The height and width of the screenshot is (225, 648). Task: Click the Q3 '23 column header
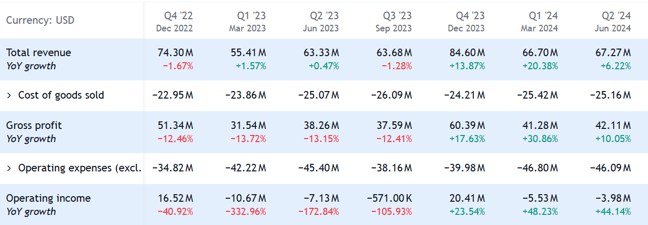click(x=394, y=21)
